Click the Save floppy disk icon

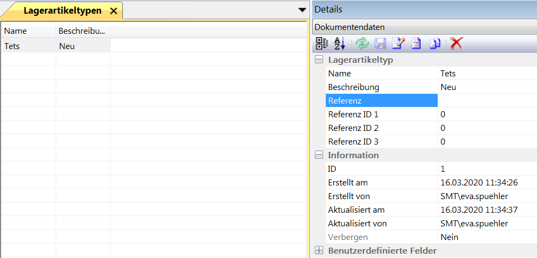tap(380, 44)
